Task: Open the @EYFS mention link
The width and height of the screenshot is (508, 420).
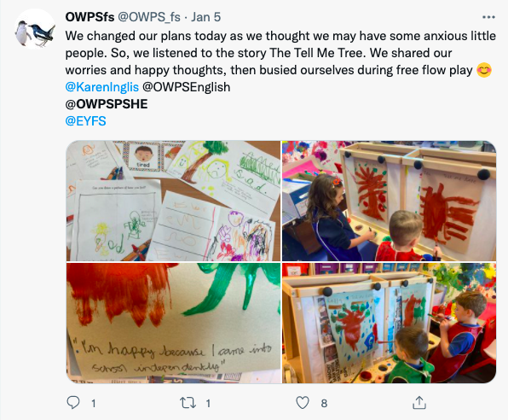Action: (85, 121)
